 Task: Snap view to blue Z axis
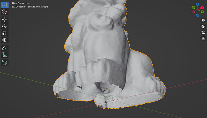(198, 4)
